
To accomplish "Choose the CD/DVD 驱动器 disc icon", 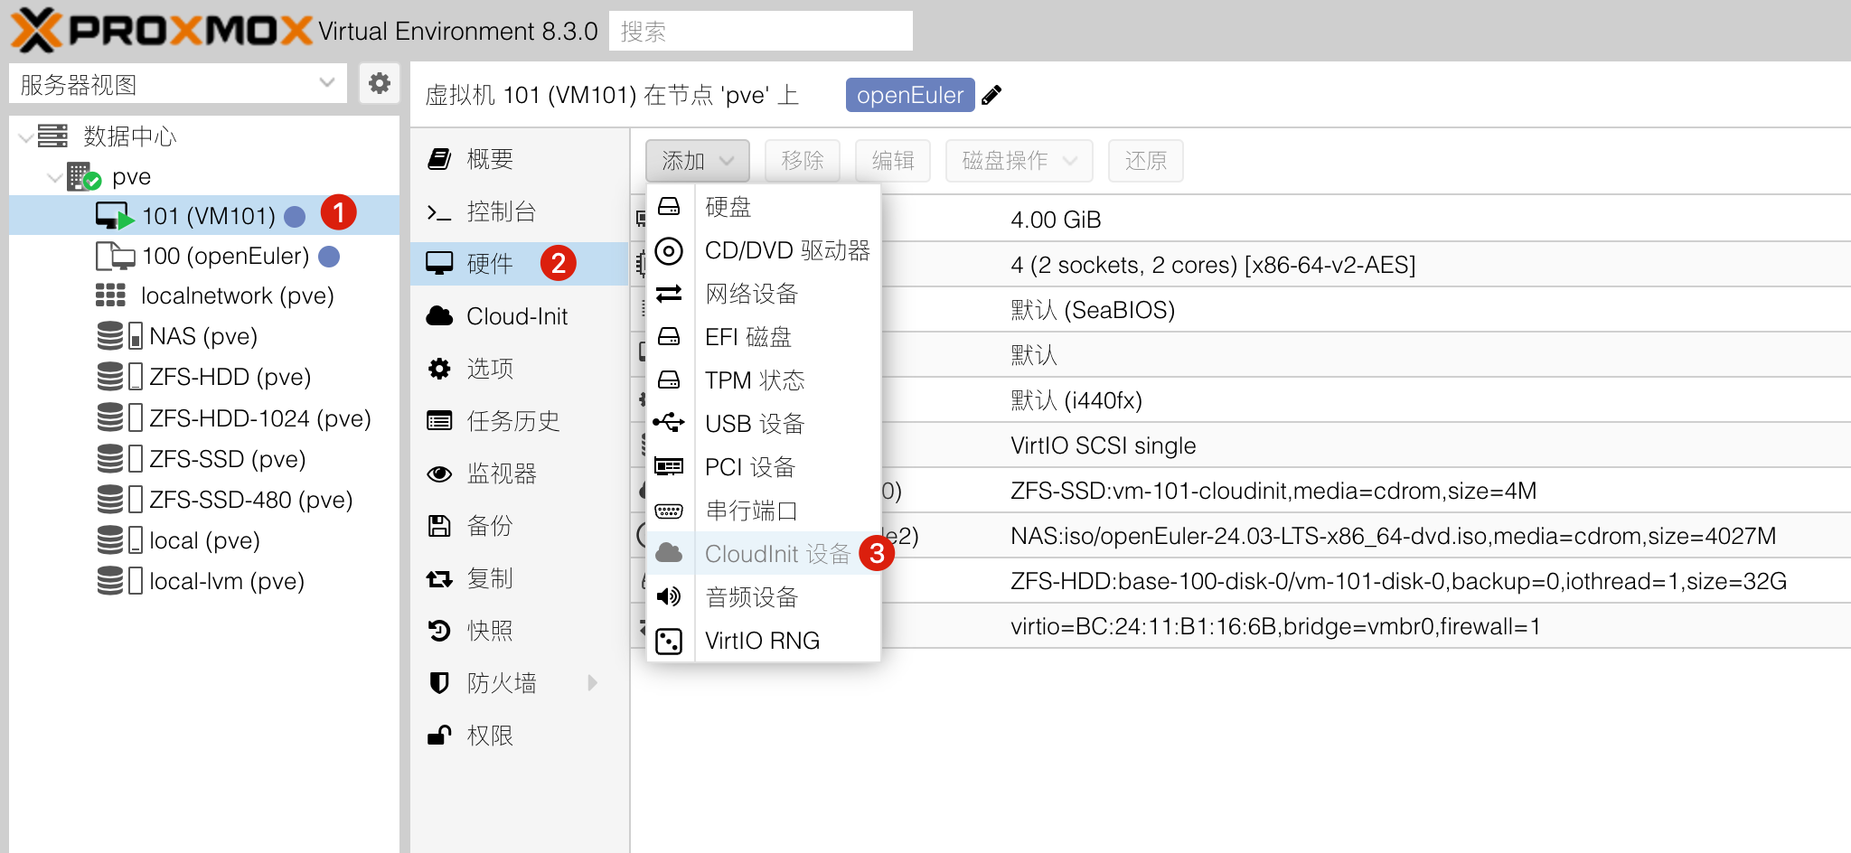I will [x=669, y=250].
